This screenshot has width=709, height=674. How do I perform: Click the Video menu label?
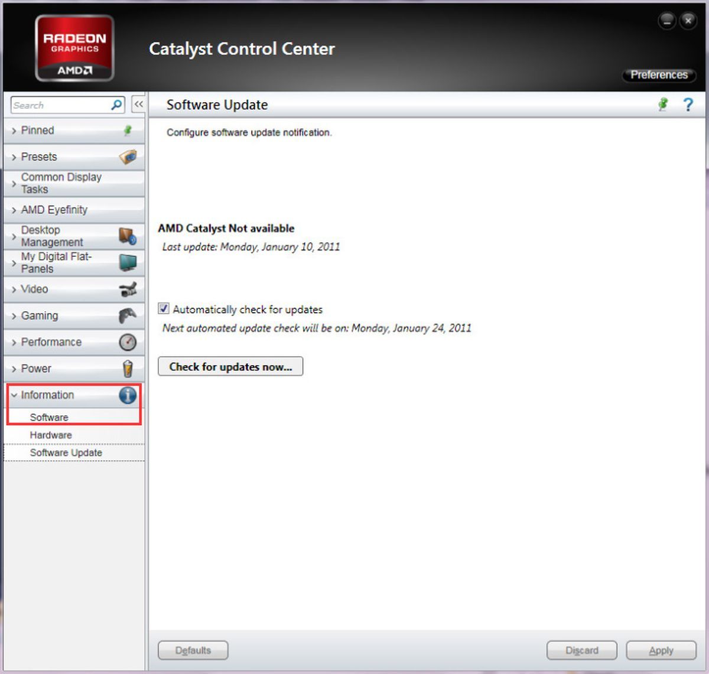click(x=34, y=289)
